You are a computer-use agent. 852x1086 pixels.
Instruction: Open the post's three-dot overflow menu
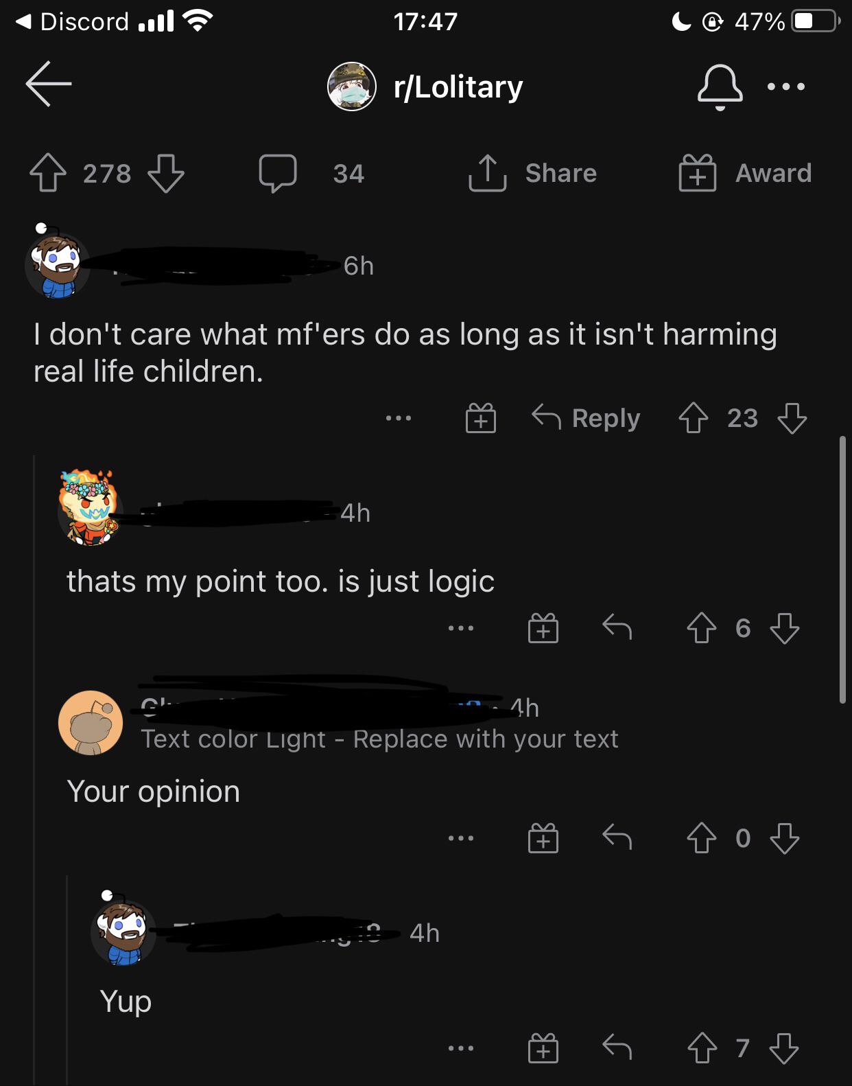pos(786,86)
